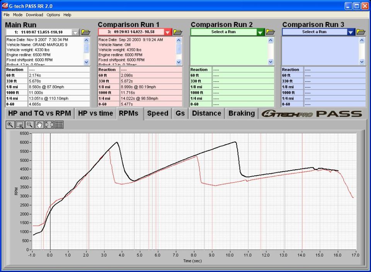Image resolution: width=371 pixels, height=272 pixels.
Task: Switch to the Speed tab
Action: [x=158, y=113]
